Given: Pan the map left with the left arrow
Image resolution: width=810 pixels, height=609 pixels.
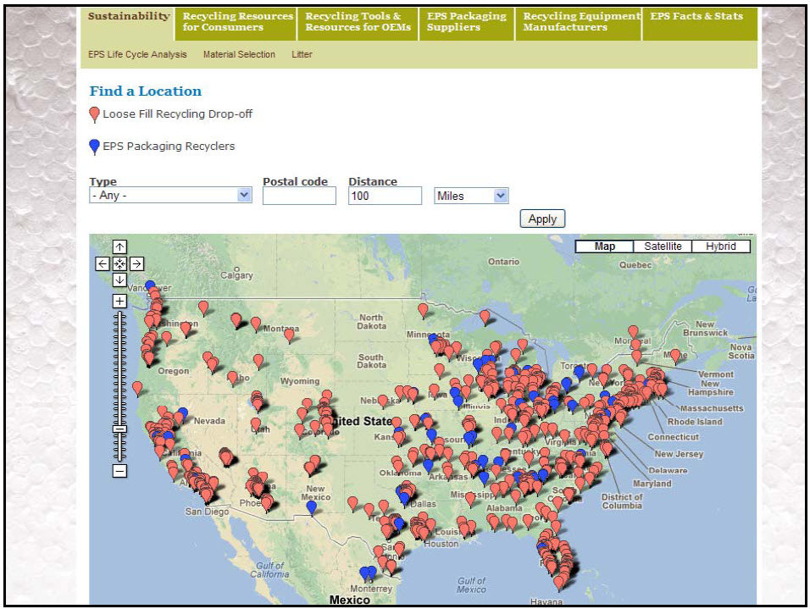Looking at the screenshot, I should (103, 264).
